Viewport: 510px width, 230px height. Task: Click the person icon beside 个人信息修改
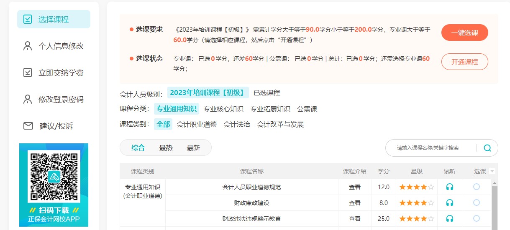tap(28, 46)
